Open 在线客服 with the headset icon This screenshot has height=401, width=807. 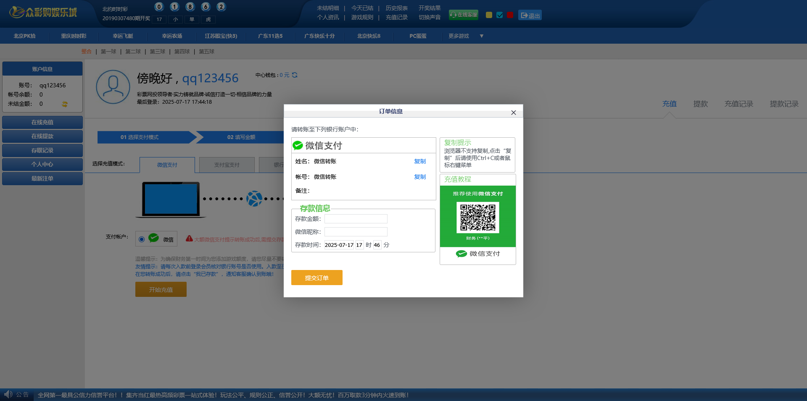tap(464, 15)
